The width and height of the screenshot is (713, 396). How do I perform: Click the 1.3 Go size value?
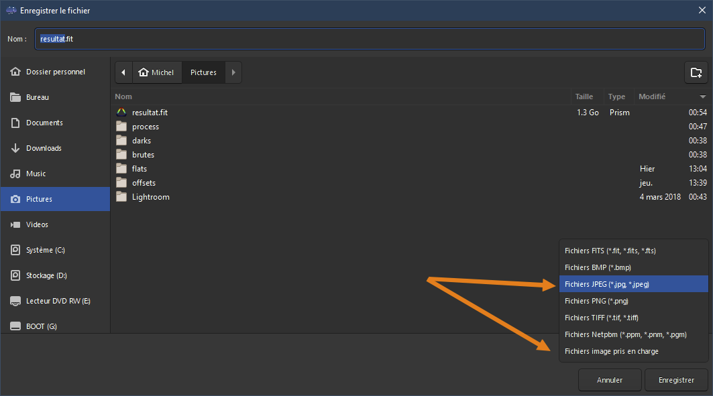pyautogui.click(x=588, y=112)
